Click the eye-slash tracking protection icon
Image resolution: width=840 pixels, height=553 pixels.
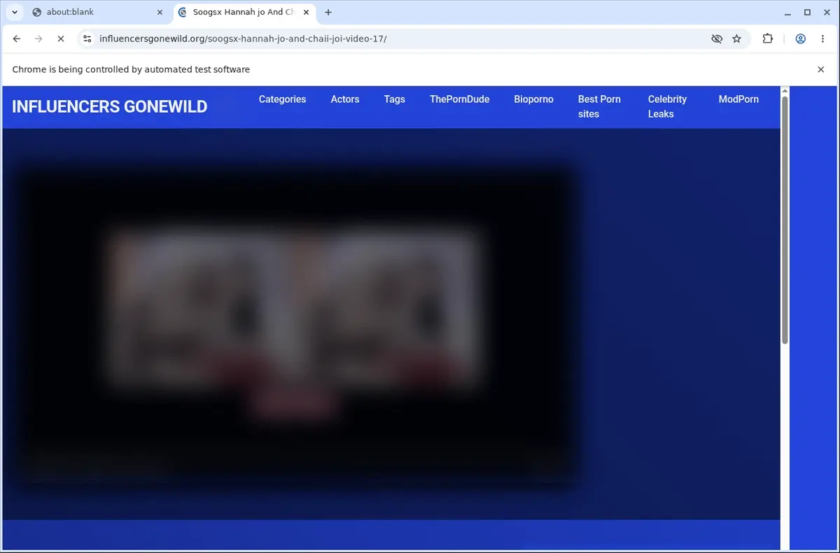tap(717, 39)
